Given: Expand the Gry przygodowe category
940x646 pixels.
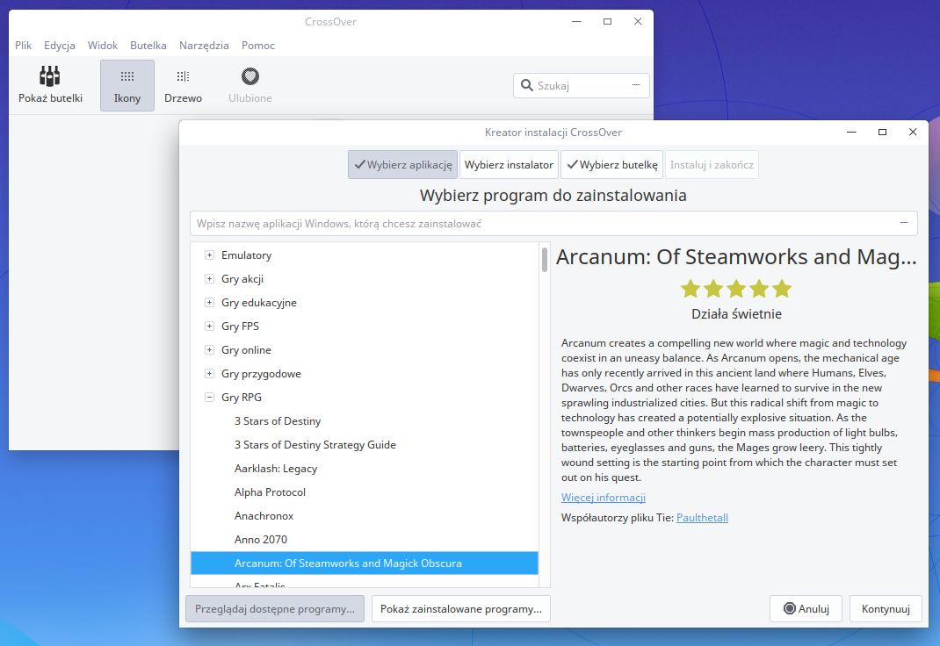Looking at the screenshot, I should pos(209,374).
